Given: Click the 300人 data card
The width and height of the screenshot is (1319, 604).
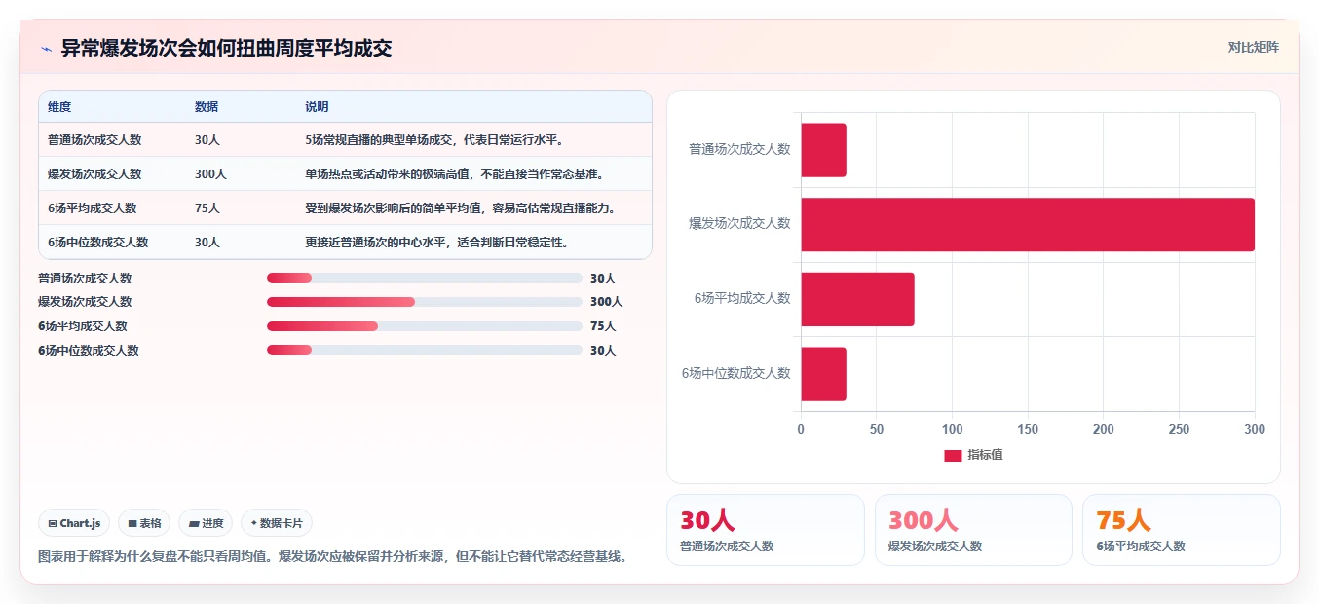Looking at the screenshot, I should [x=973, y=530].
